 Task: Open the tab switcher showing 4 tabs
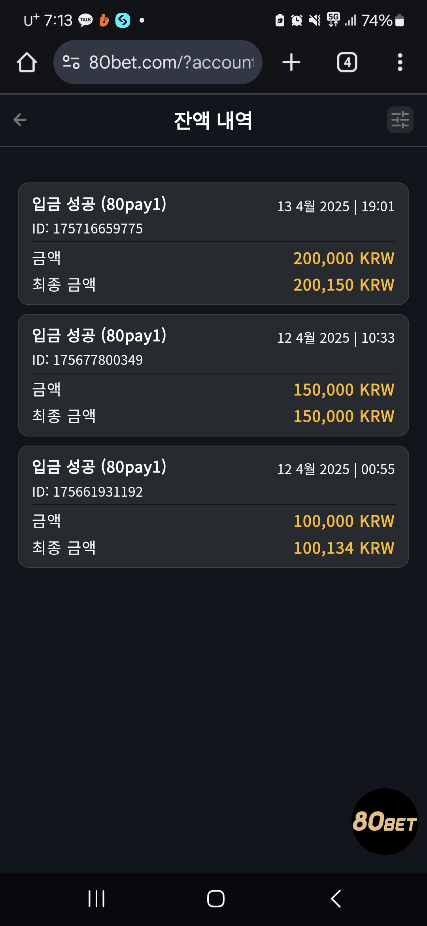(x=347, y=62)
